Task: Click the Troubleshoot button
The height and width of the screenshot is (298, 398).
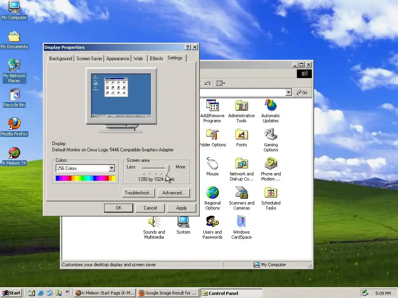Action: click(139, 193)
